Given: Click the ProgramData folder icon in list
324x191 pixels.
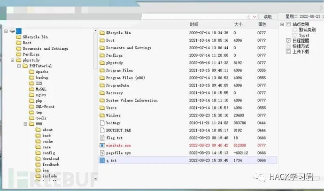Looking at the screenshot, I should (102, 85).
